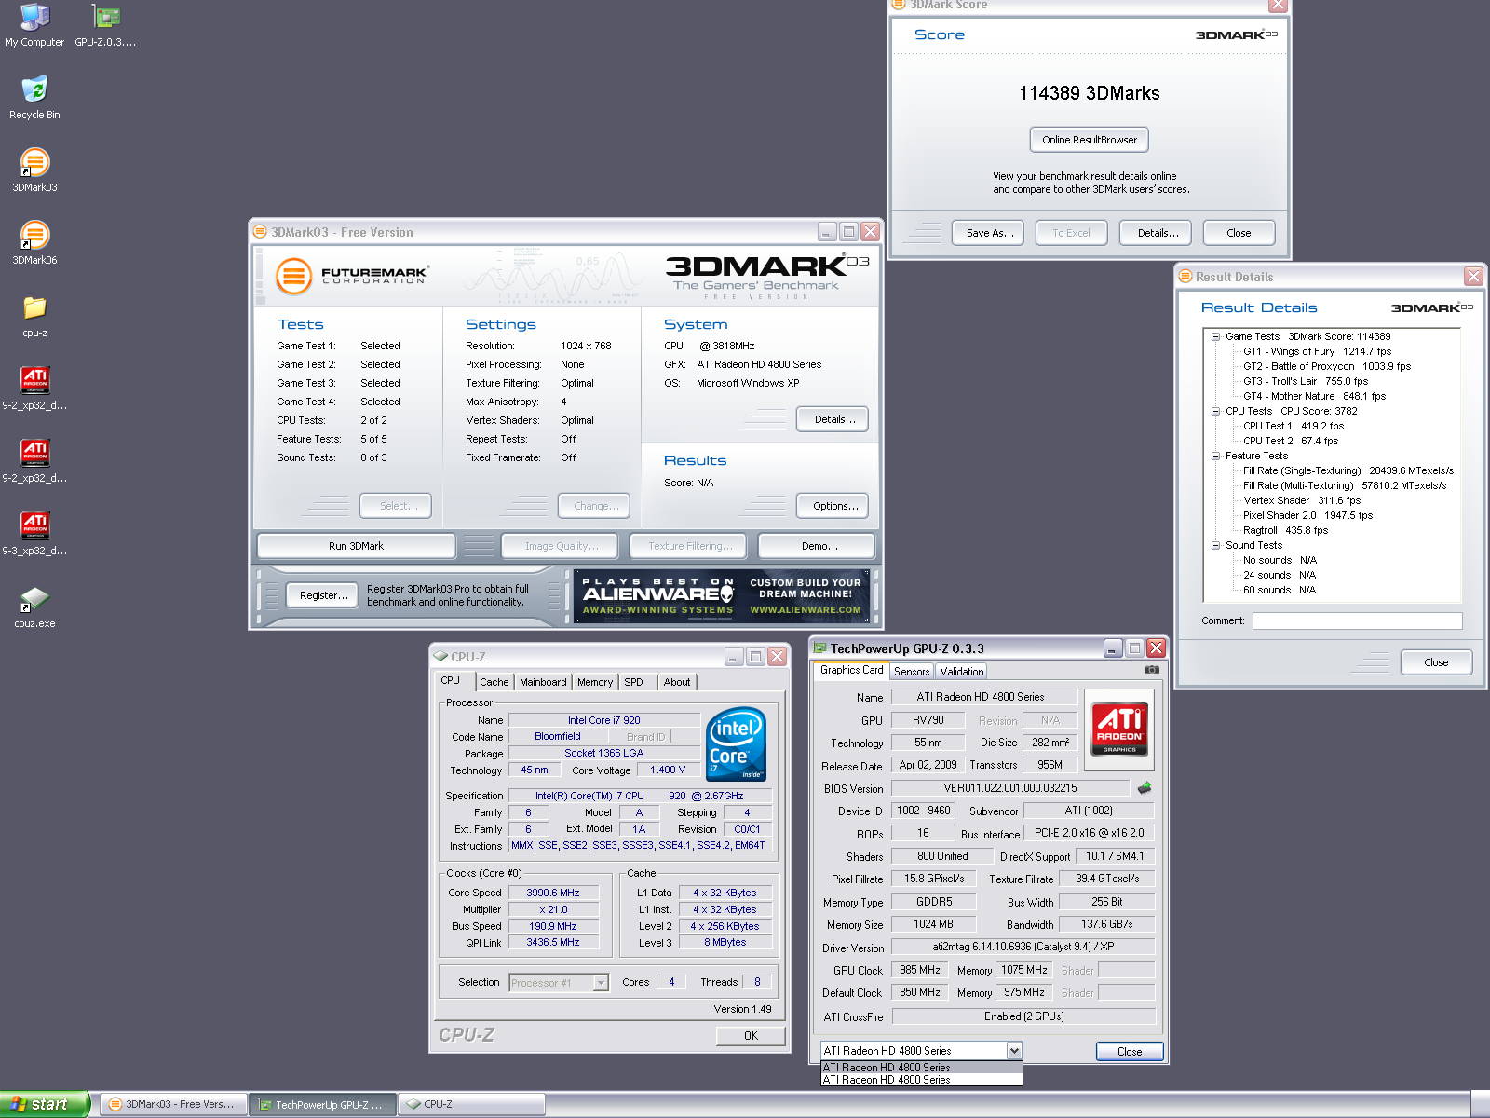Viewport: 1490px width, 1118px height.
Task: Click Details under System in 3DMark03
Action: click(x=834, y=419)
